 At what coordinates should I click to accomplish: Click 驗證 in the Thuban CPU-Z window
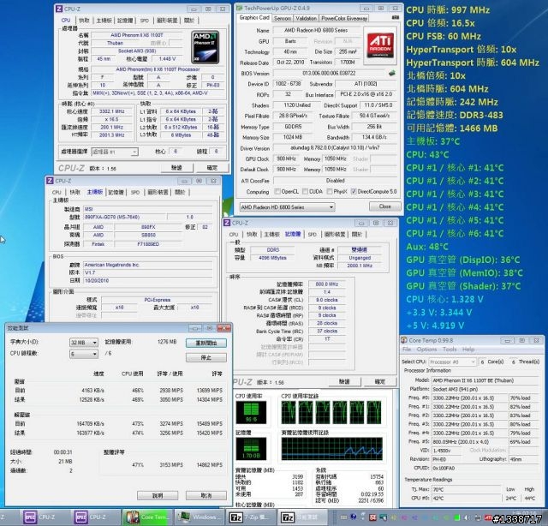pyautogui.click(x=177, y=168)
